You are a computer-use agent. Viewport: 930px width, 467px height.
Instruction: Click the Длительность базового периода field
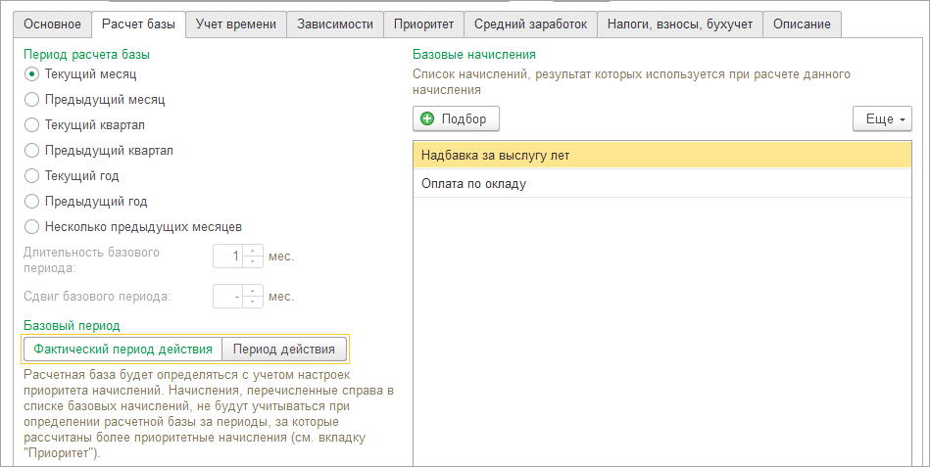point(228,257)
